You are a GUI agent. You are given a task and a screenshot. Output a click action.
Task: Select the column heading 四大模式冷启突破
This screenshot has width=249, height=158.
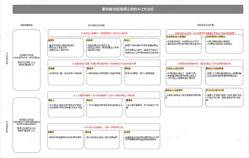(x=96, y=25)
